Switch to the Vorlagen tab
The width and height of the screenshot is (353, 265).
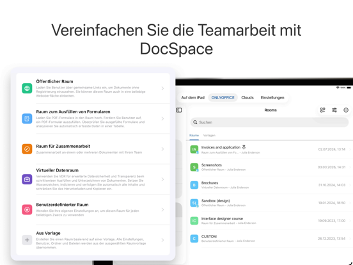(209, 136)
